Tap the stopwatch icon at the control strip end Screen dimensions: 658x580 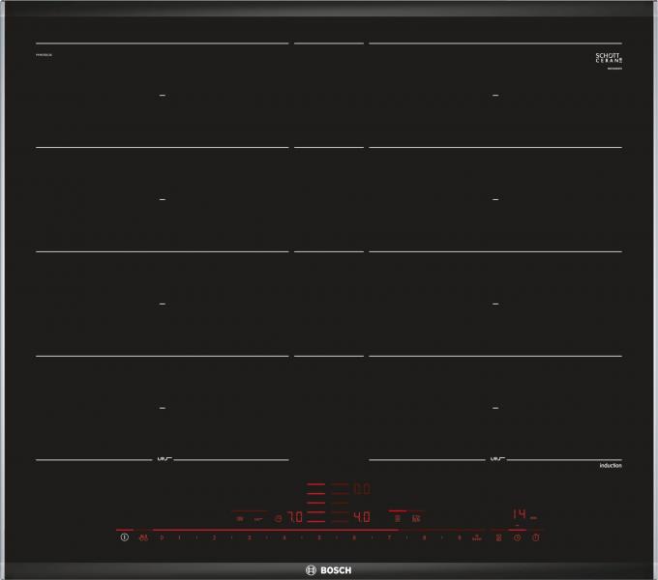(x=536, y=537)
